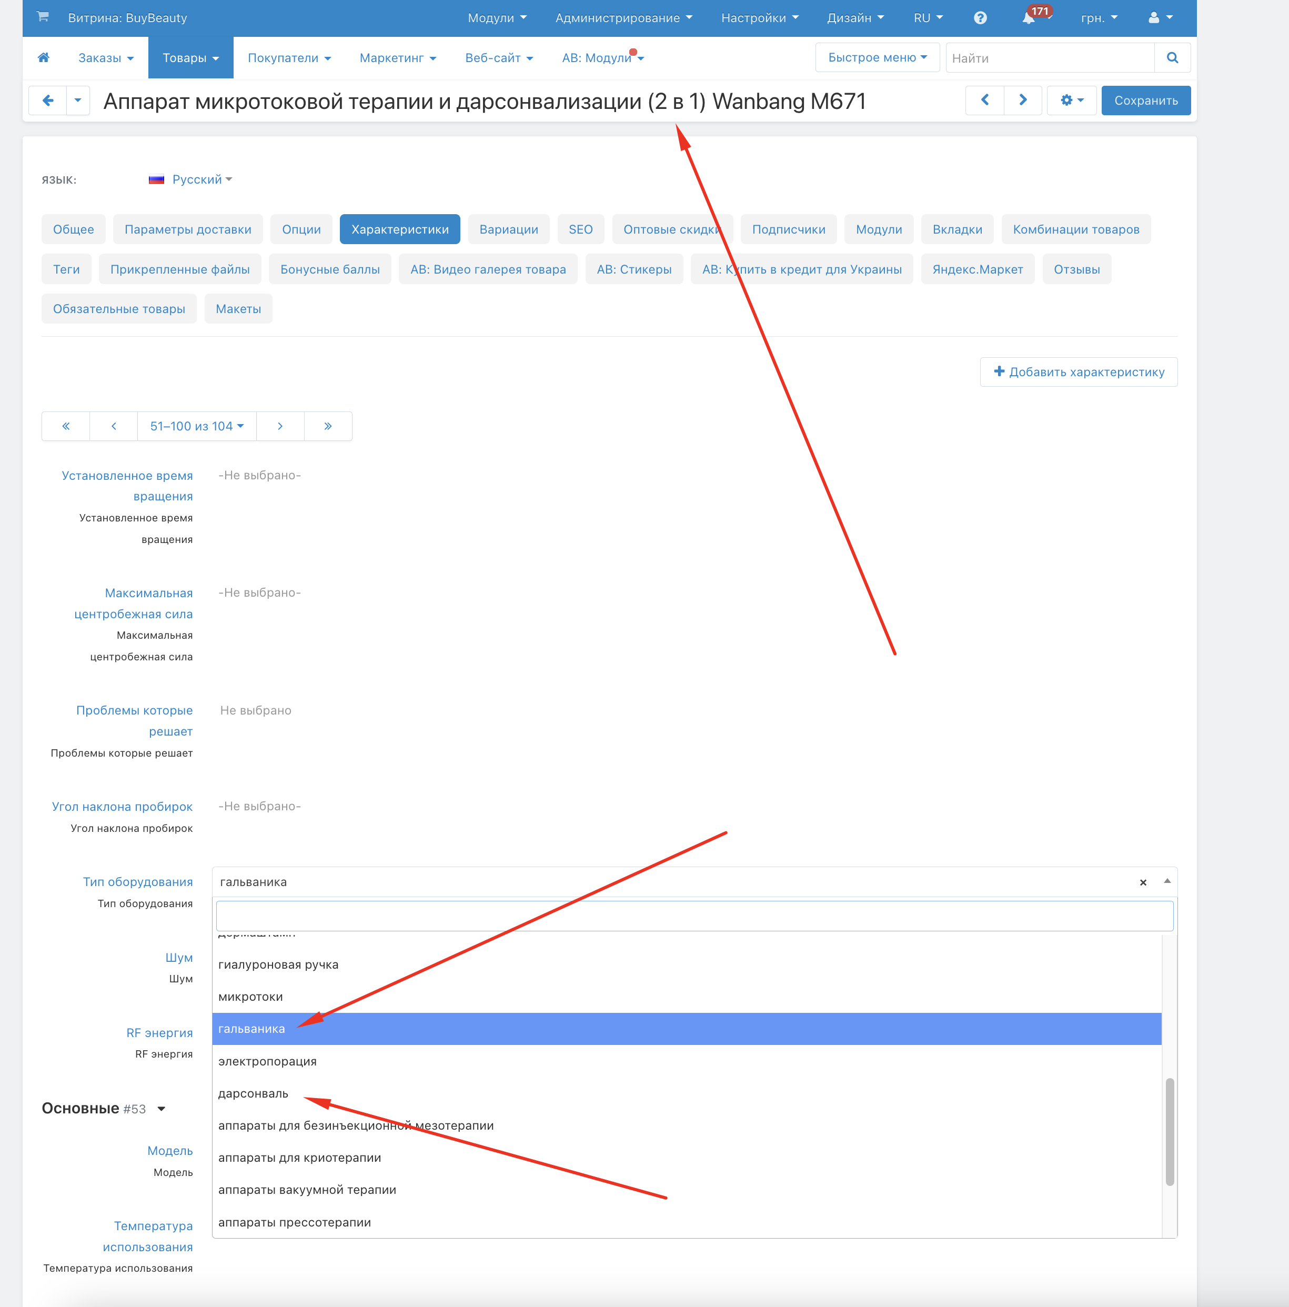Open the caret dropdown next to back arrow
This screenshot has height=1307, width=1289.
pyautogui.click(x=78, y=101)
